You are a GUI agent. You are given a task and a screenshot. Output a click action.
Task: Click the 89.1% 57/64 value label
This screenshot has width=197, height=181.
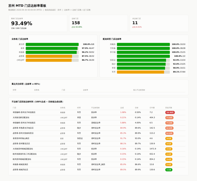179,72
